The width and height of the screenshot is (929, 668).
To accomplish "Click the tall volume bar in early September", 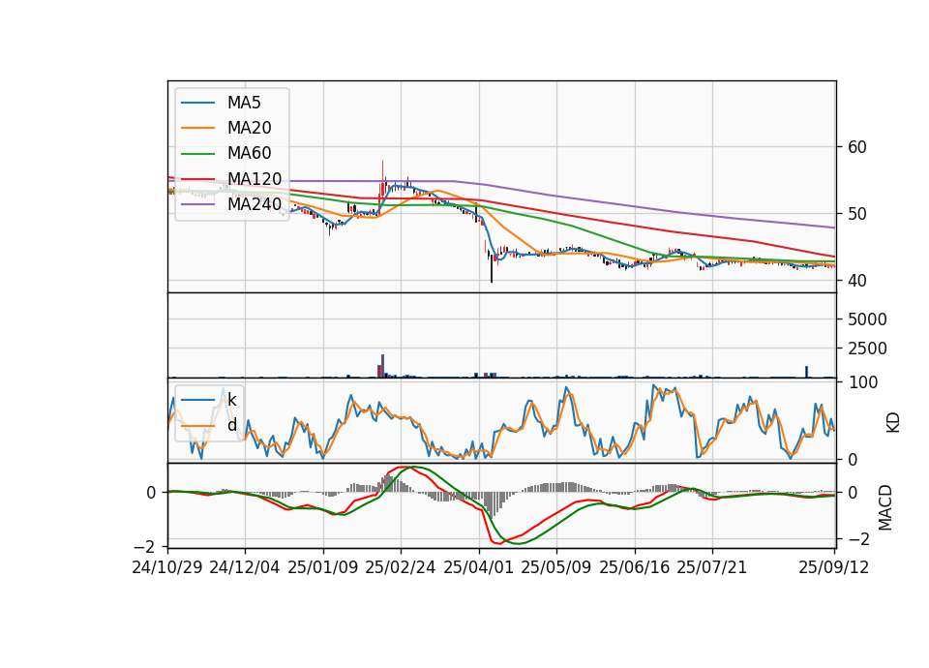I will 806,372.
